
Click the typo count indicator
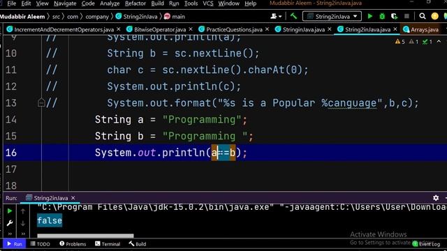(427, 42)
